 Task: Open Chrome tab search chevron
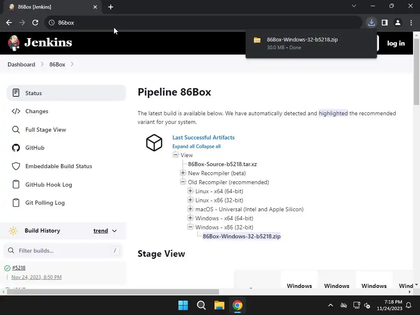tap(354, 6)
